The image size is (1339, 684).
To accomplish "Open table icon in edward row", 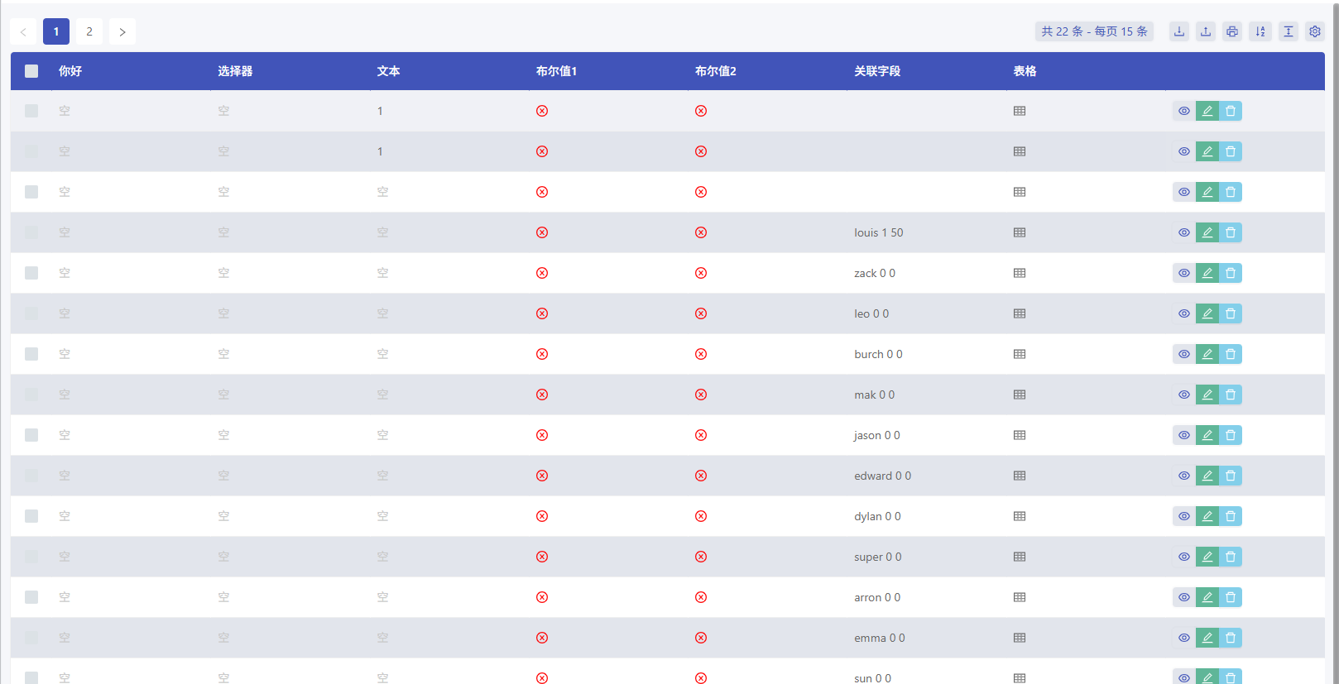I will tap(1020, 476).
